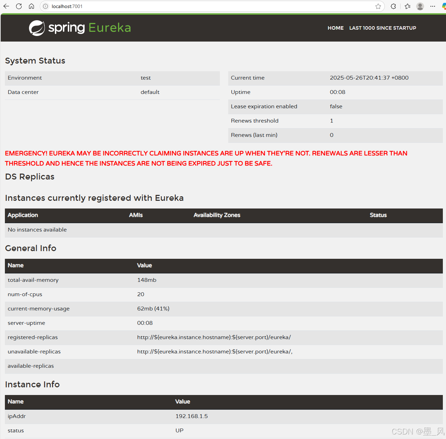
Task: Go back with the browser back arrow
Action: tap(6, 6)
